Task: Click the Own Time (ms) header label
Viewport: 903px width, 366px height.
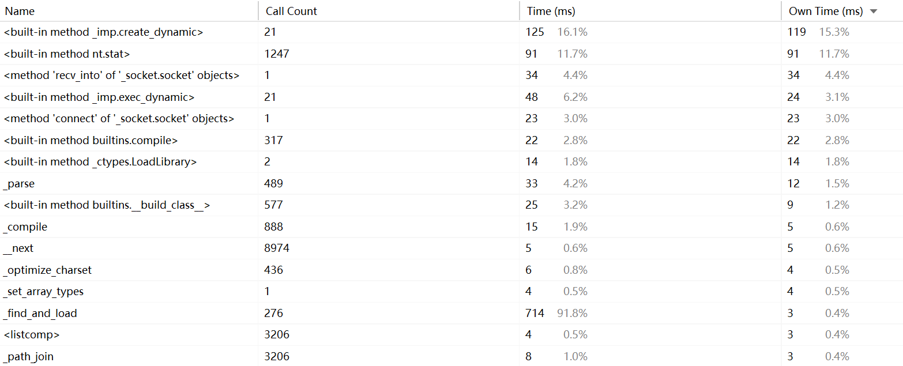Action: coord(825,11)
